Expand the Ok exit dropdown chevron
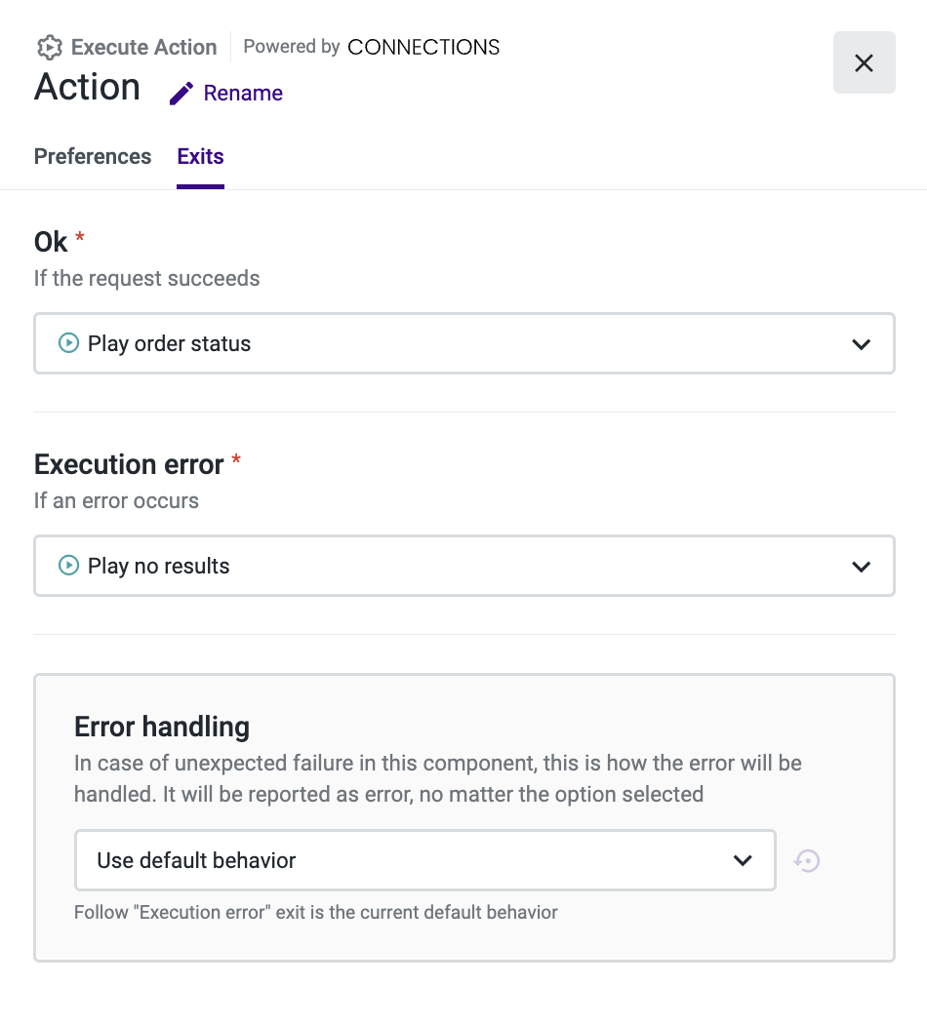927x1026 pixels. coord(861,343)
